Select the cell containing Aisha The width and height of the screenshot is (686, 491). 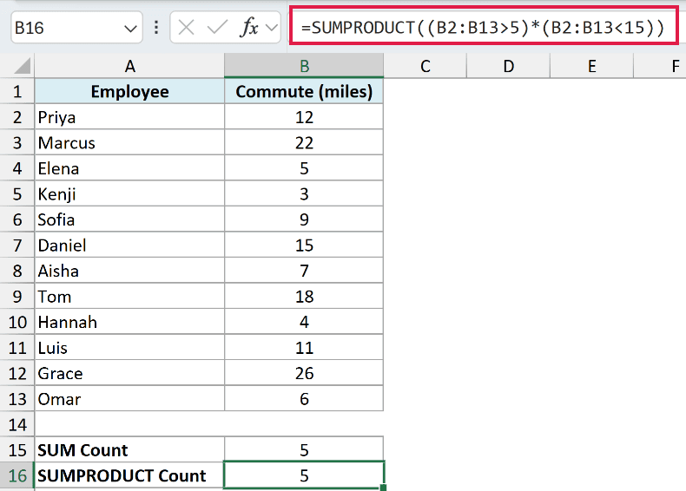coord(129,271)
